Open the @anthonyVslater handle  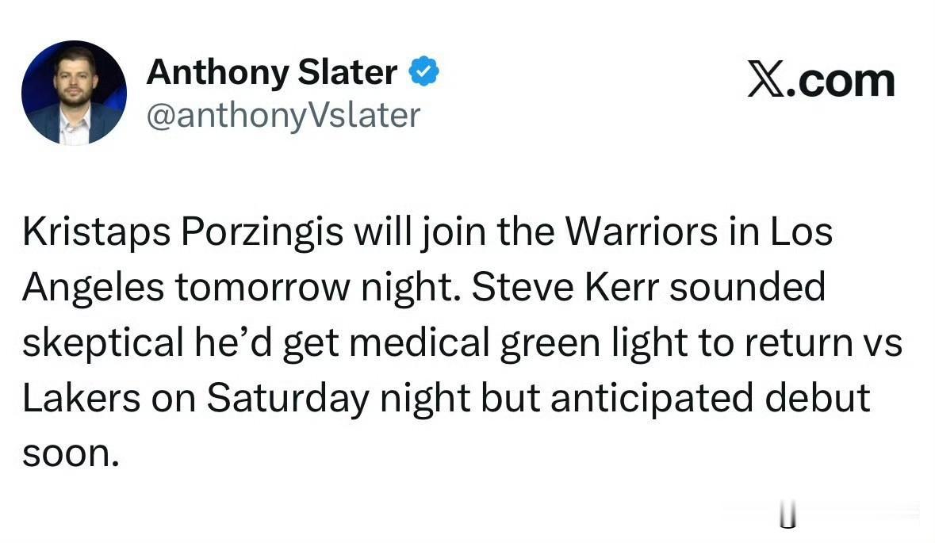[283, 116]
